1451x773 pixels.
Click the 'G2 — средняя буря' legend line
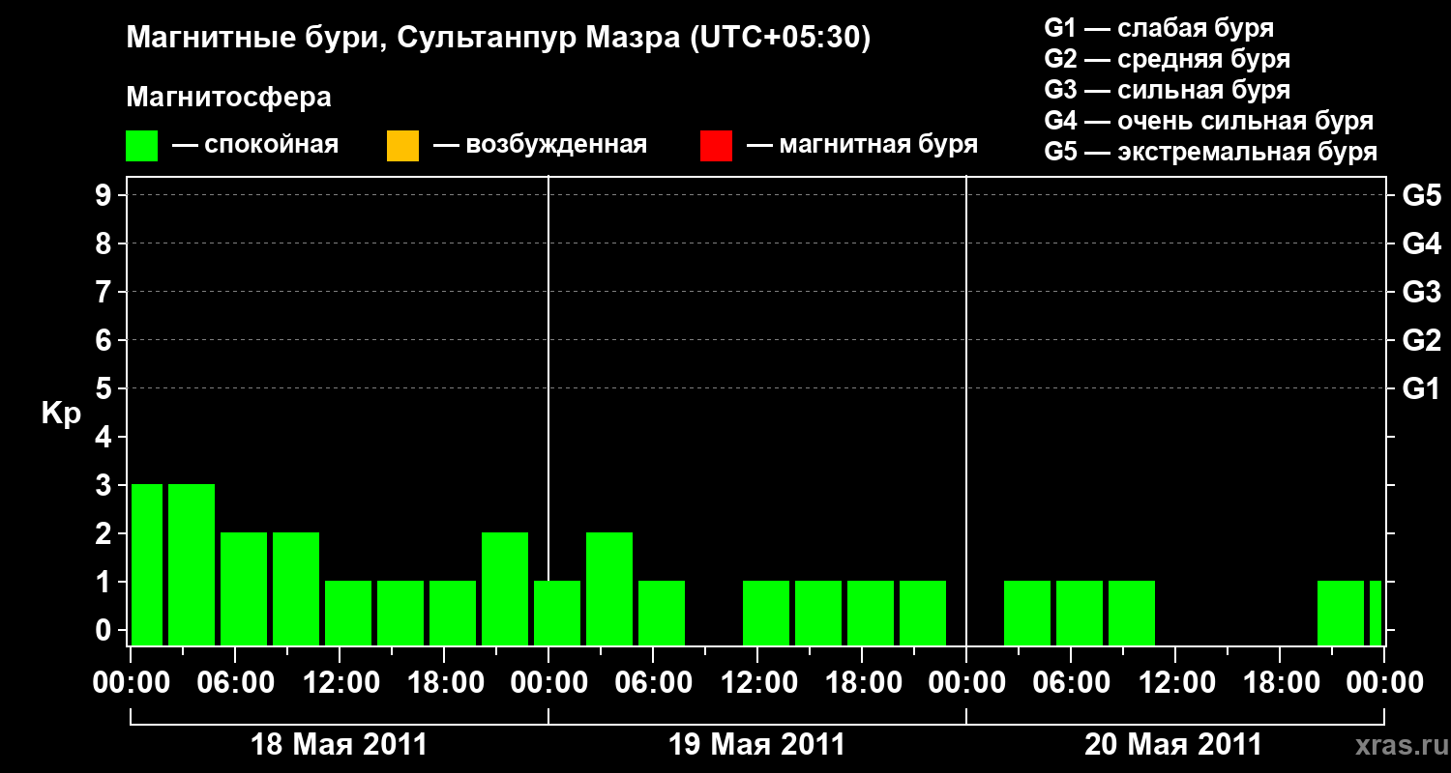(1168, 59)
